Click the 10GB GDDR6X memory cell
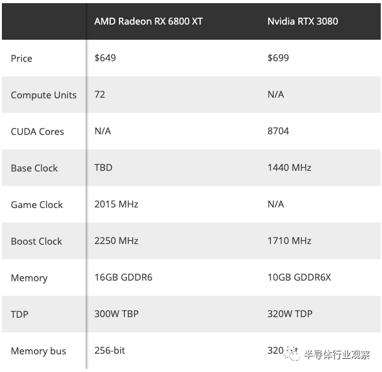The width and height of the screenshot is (382, 372). (299, 277)
